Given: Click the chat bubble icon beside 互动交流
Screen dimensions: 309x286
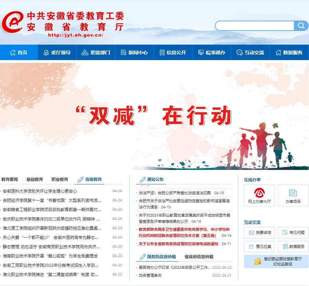Looking at the screenshot, I should click(240, 53).
